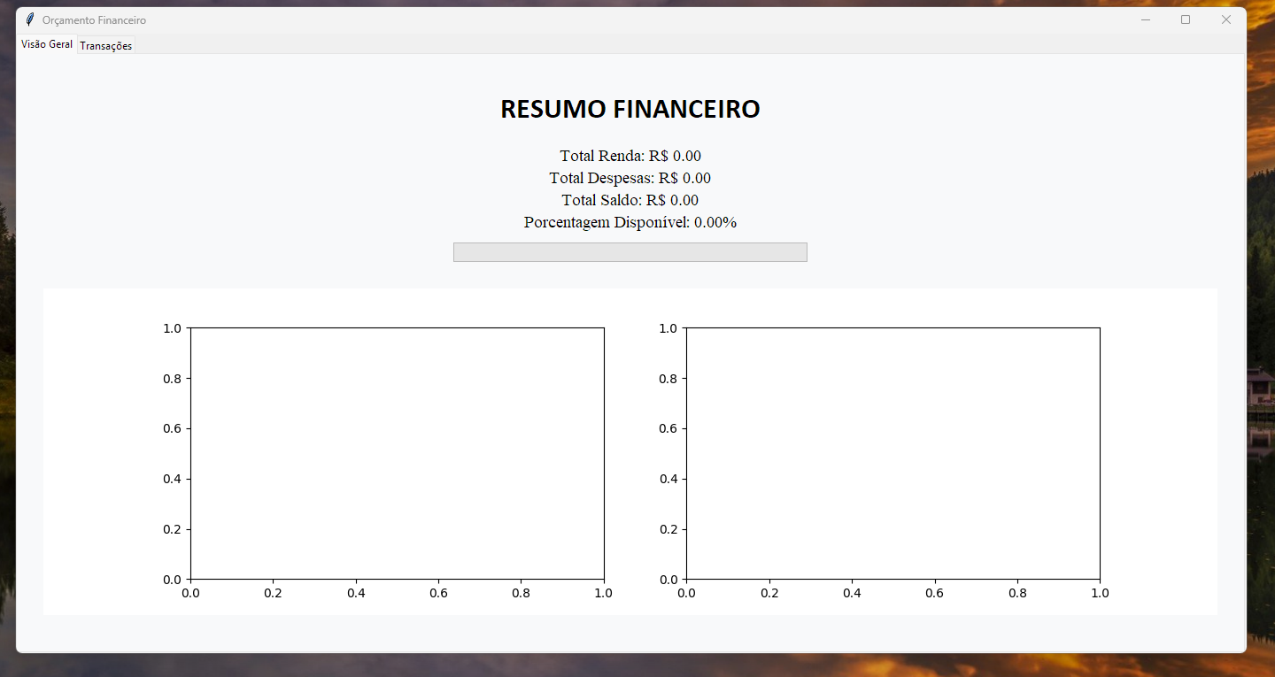Select the Visão Geral tab
The width and height of the screenshot is (1275, 677).
47,44
